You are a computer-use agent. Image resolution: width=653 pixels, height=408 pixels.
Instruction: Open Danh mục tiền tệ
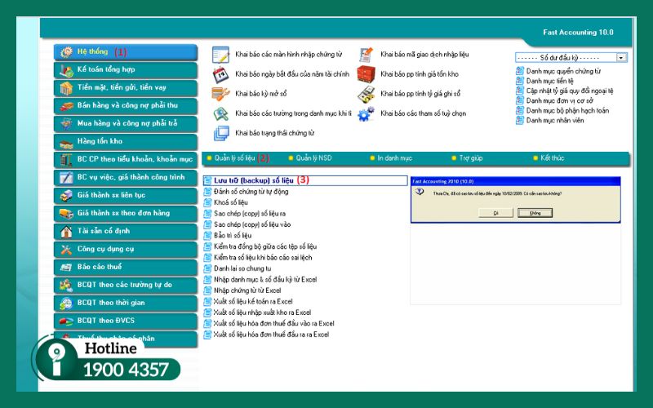549,81
